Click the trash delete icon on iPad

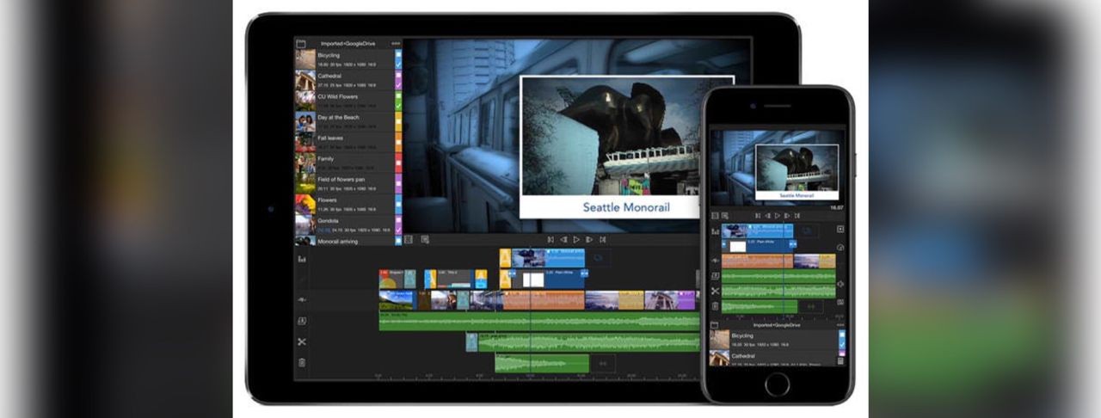[302, 362]
